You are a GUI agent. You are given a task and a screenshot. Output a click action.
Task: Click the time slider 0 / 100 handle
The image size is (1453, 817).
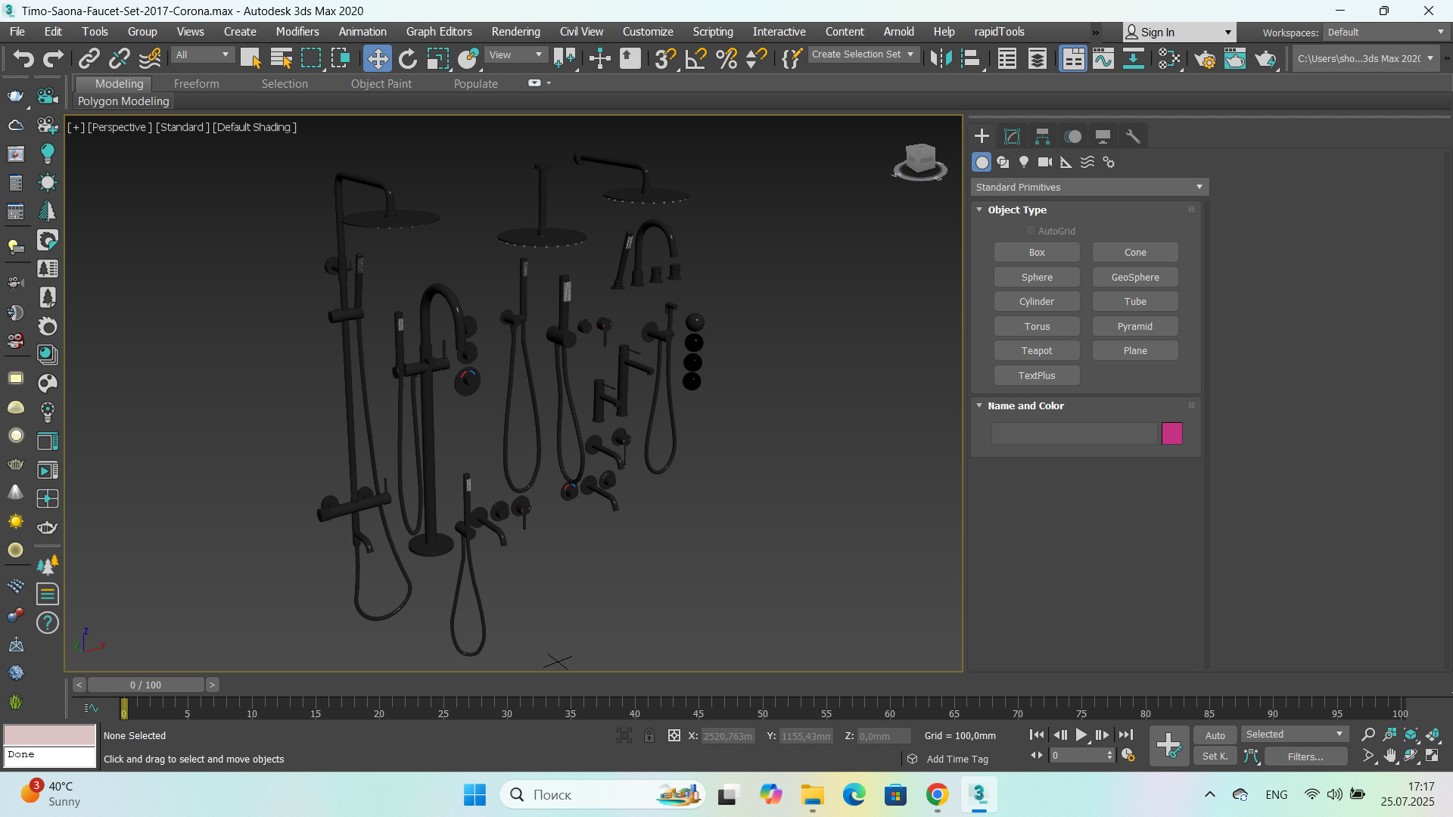145,685
